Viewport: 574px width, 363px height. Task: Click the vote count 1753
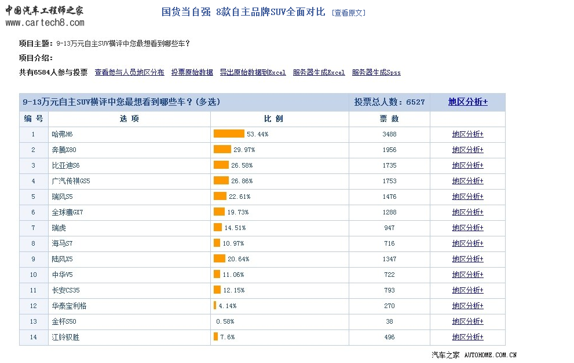pyautogui.click(x=389, y=181)
